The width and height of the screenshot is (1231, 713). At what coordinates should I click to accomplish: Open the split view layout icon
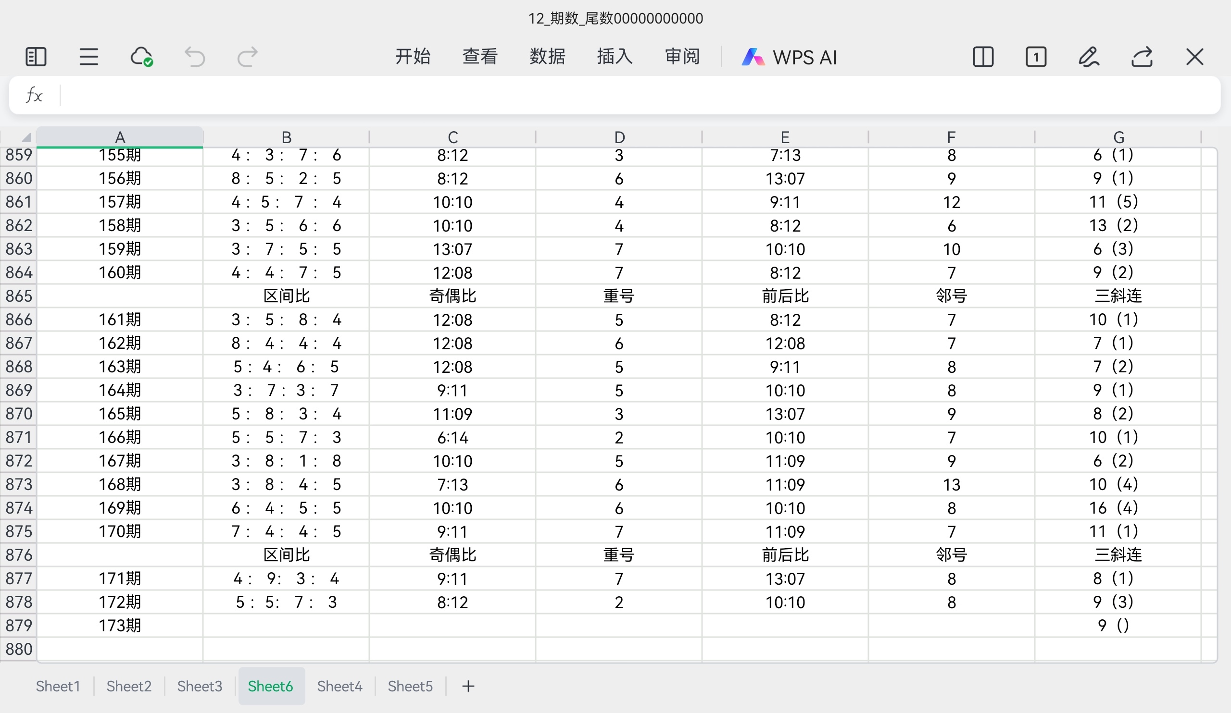pos(983,57)
